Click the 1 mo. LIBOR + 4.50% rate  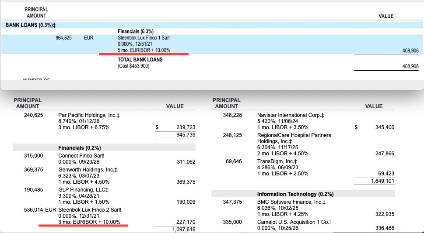click(84, 182)
